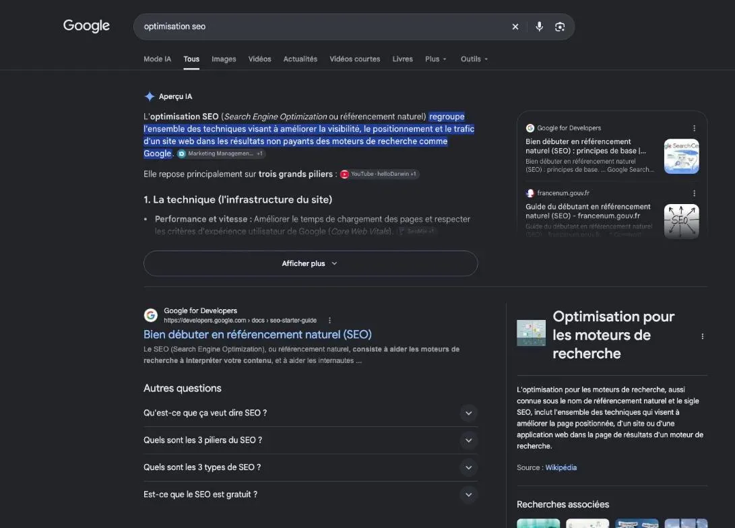Screen dimensions: 735x528
Task: Open knowledge panel more options menu
Action: [x=702, y=336]
